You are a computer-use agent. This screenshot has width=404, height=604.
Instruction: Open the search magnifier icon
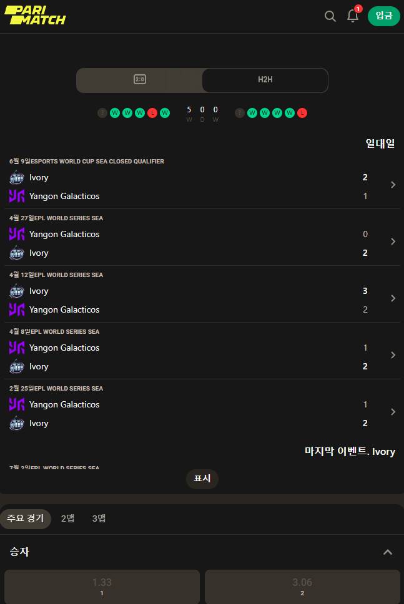[330, 16]
